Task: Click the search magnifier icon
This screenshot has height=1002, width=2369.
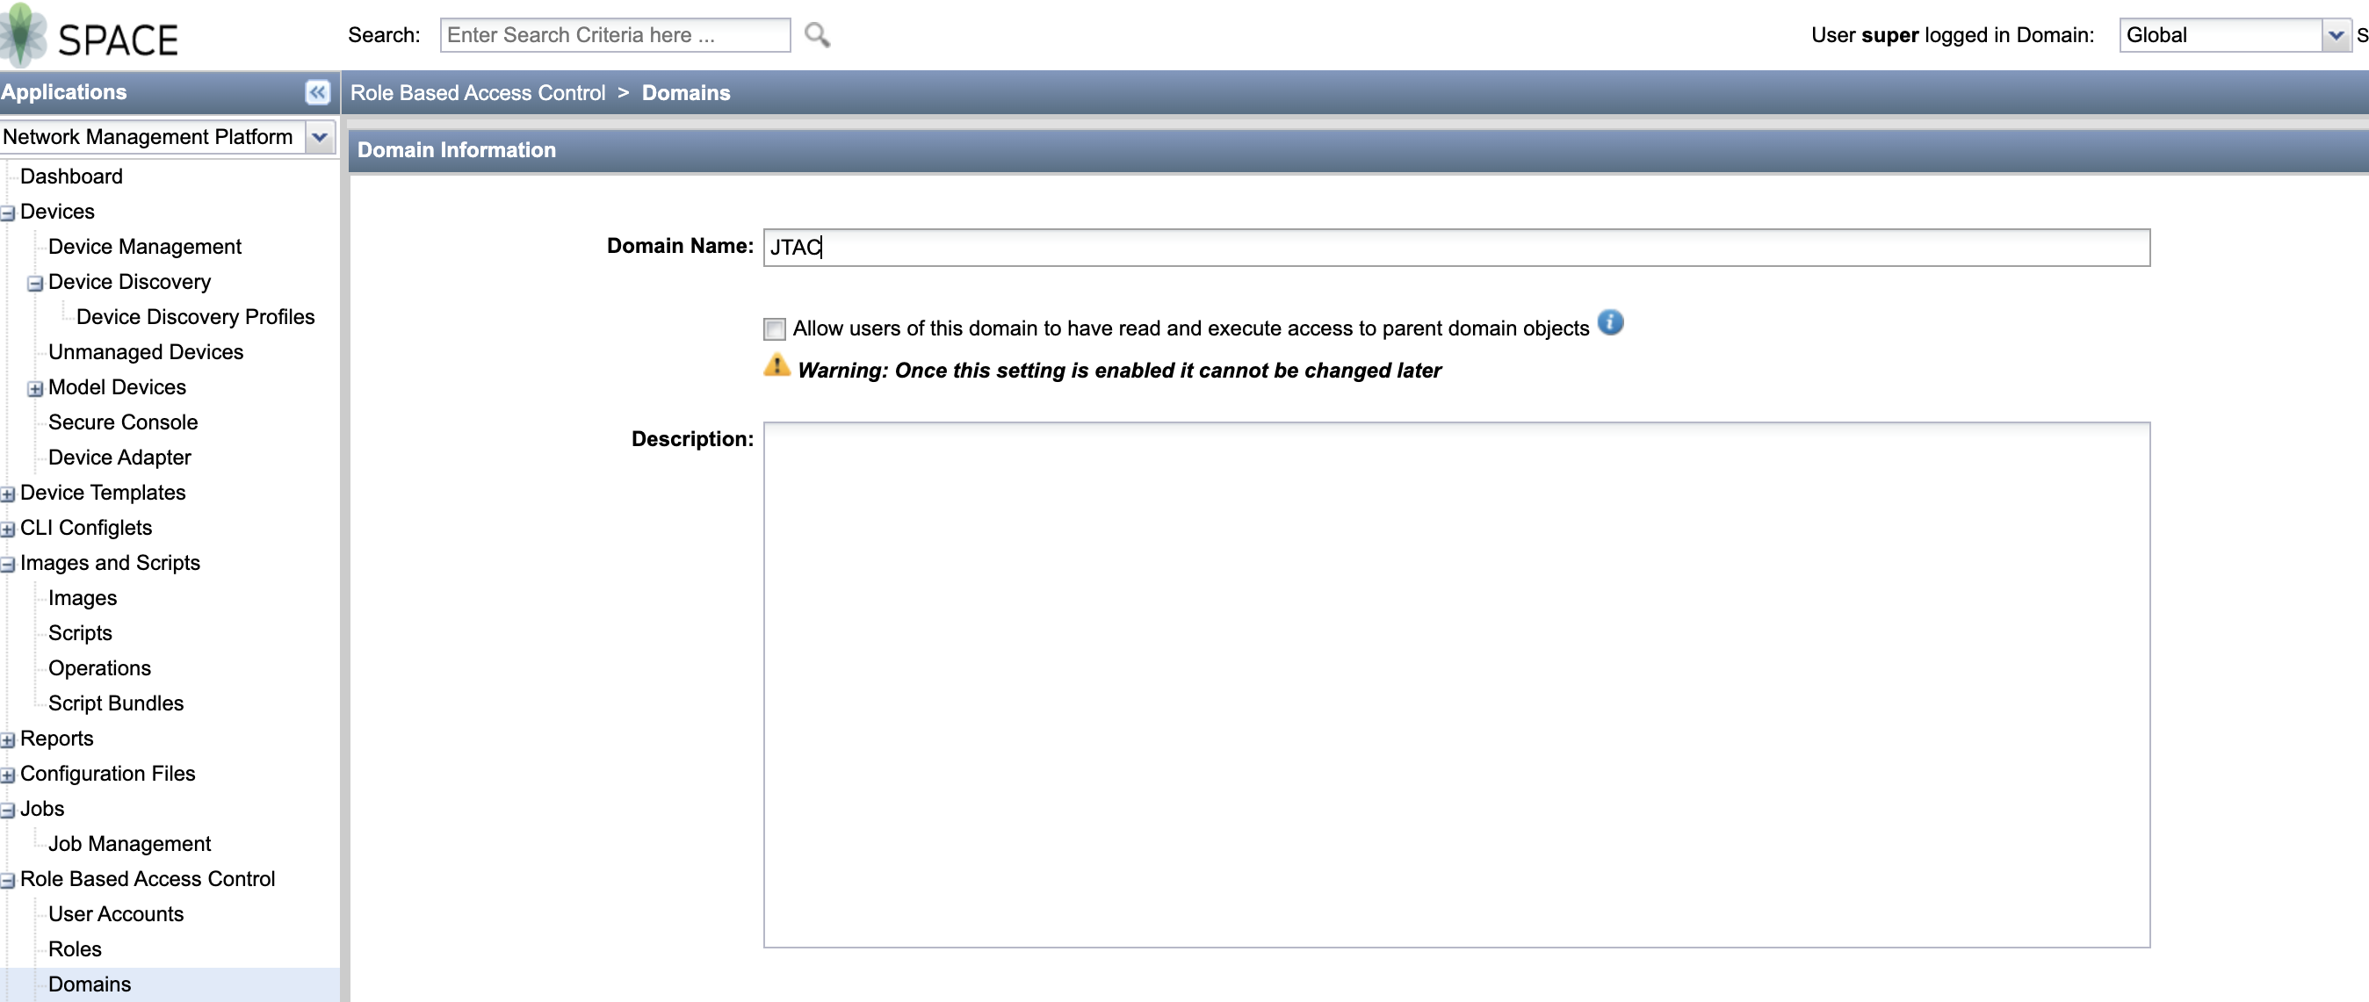Action: coord(818,34)
